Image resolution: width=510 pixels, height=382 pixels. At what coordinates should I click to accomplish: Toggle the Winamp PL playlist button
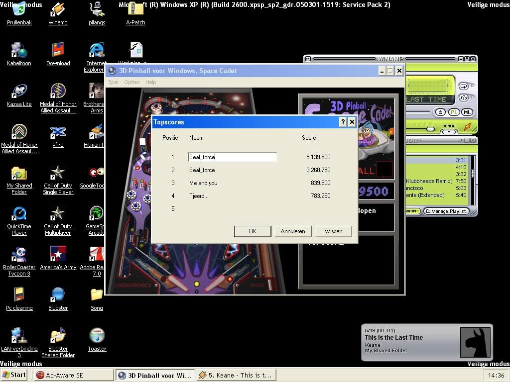point(454,112)
